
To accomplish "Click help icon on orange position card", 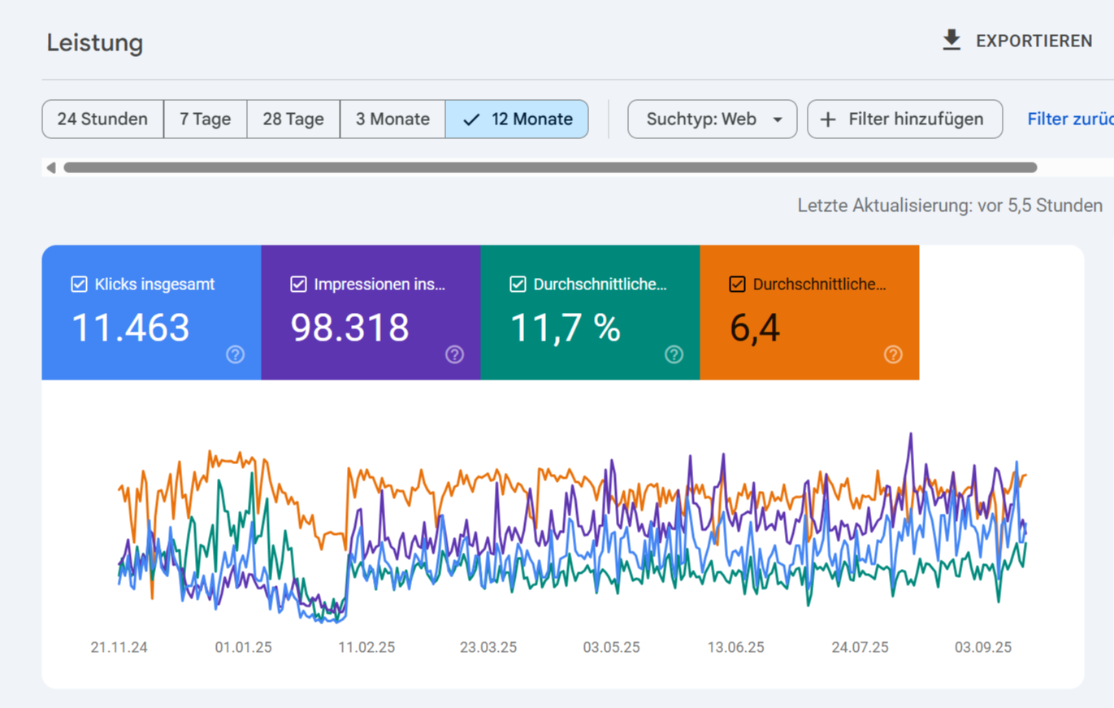I will pos(893,354).
